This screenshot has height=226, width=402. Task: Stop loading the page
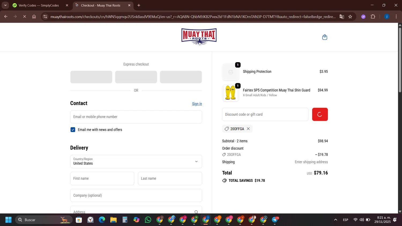click(24, 17)
